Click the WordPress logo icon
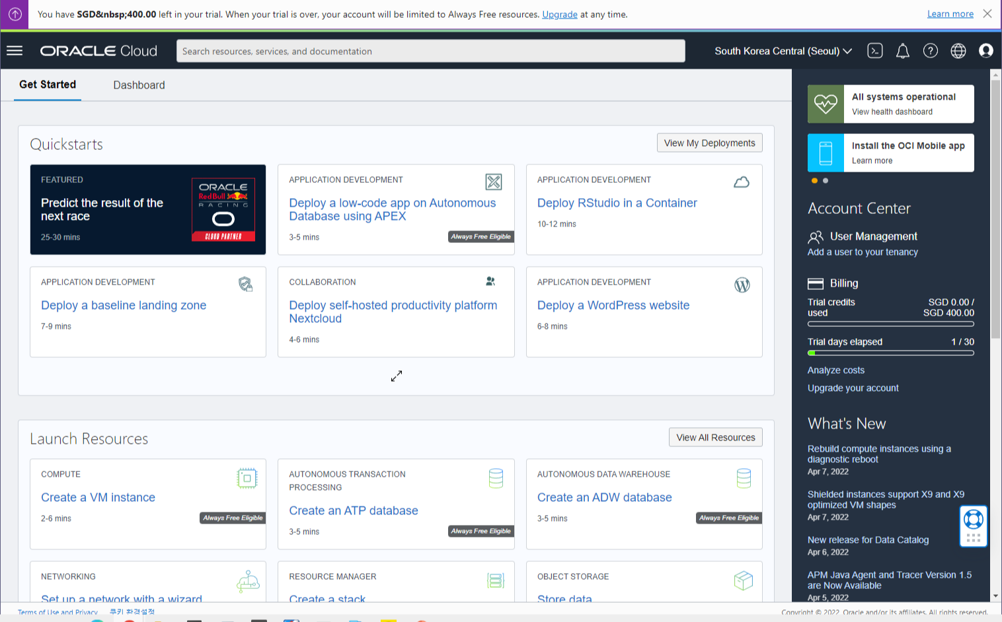The height and width of the screenshot is (622, 1002). click(742, 285)
